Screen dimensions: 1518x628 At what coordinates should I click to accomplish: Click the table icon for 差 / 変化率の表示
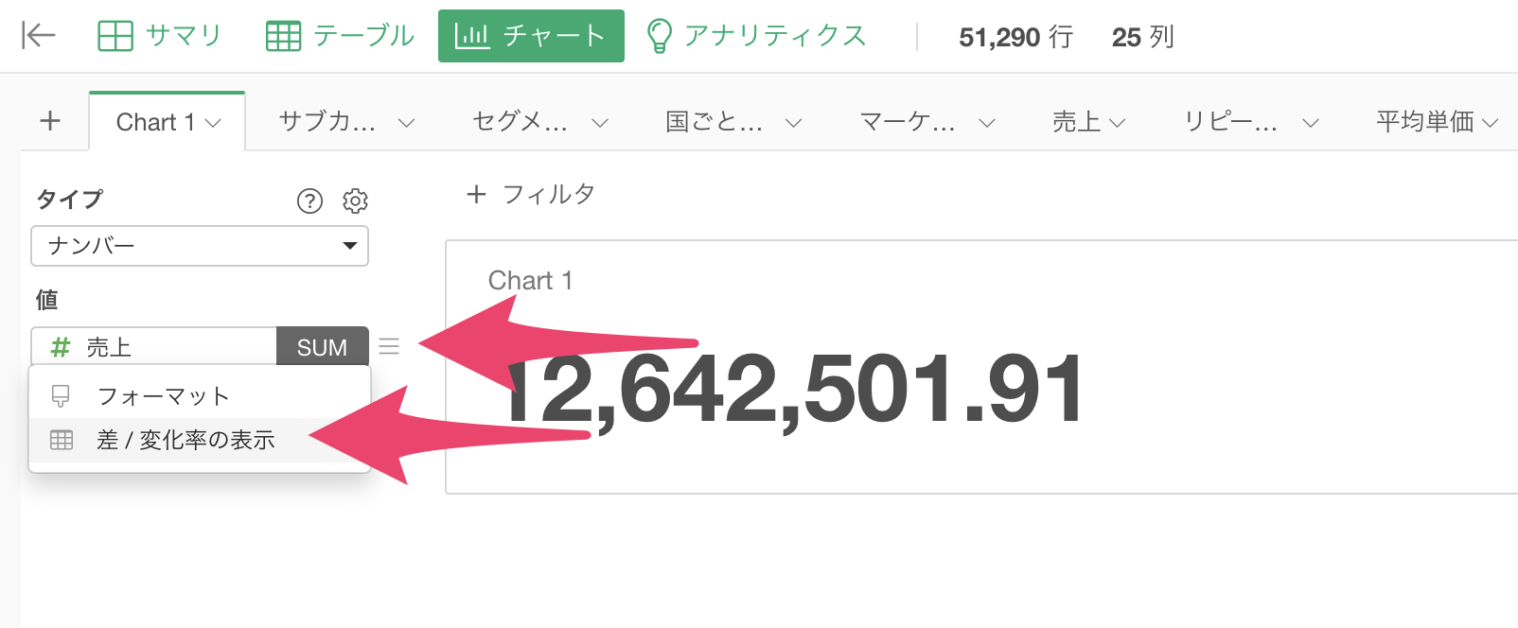(62, 440)
